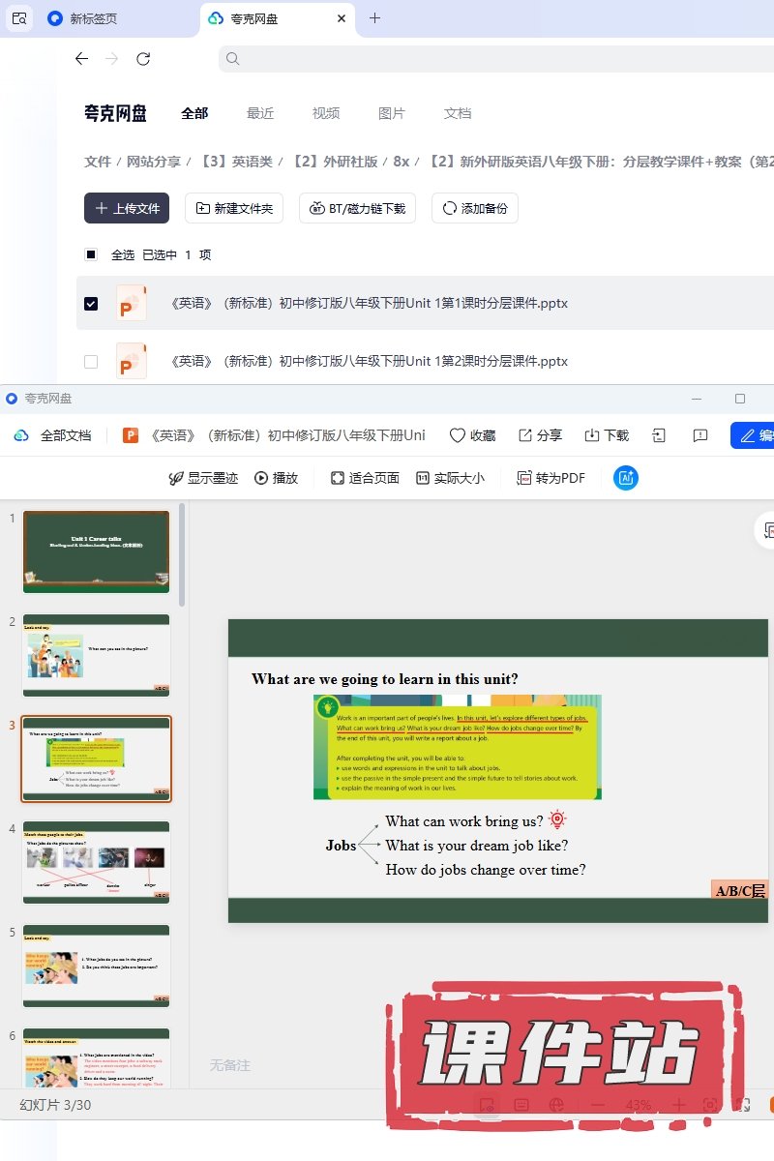Click the 适合页面 fit-page icon

coord(338,478)
